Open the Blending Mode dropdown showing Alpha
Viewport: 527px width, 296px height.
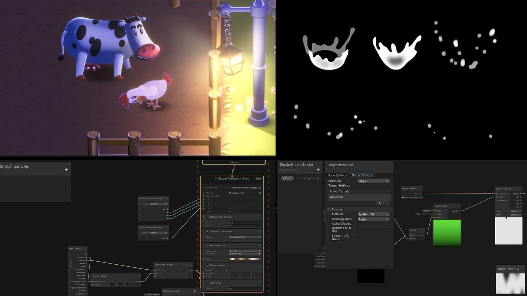tap(373, 219)
